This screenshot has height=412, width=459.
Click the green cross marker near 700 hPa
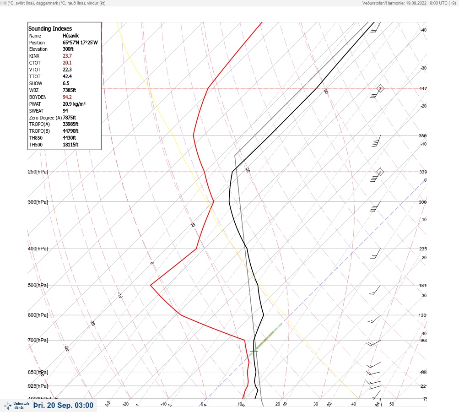click(x=254, y=351)
